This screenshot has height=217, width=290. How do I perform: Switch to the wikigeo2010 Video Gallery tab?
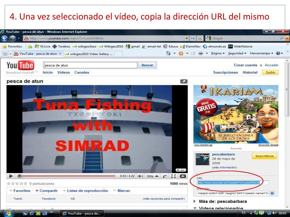point(89,54)
